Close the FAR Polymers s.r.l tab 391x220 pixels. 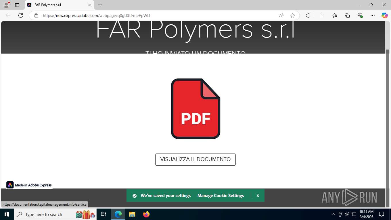(89, 5)
